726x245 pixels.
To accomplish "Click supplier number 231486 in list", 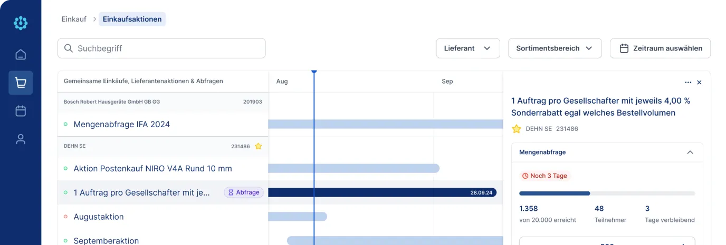I will click(x=241, y=146).
